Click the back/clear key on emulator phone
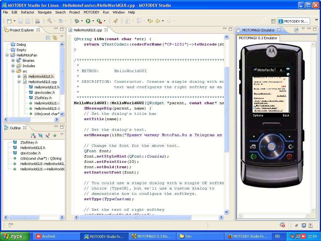321x241 pixels. pos(291,147)
